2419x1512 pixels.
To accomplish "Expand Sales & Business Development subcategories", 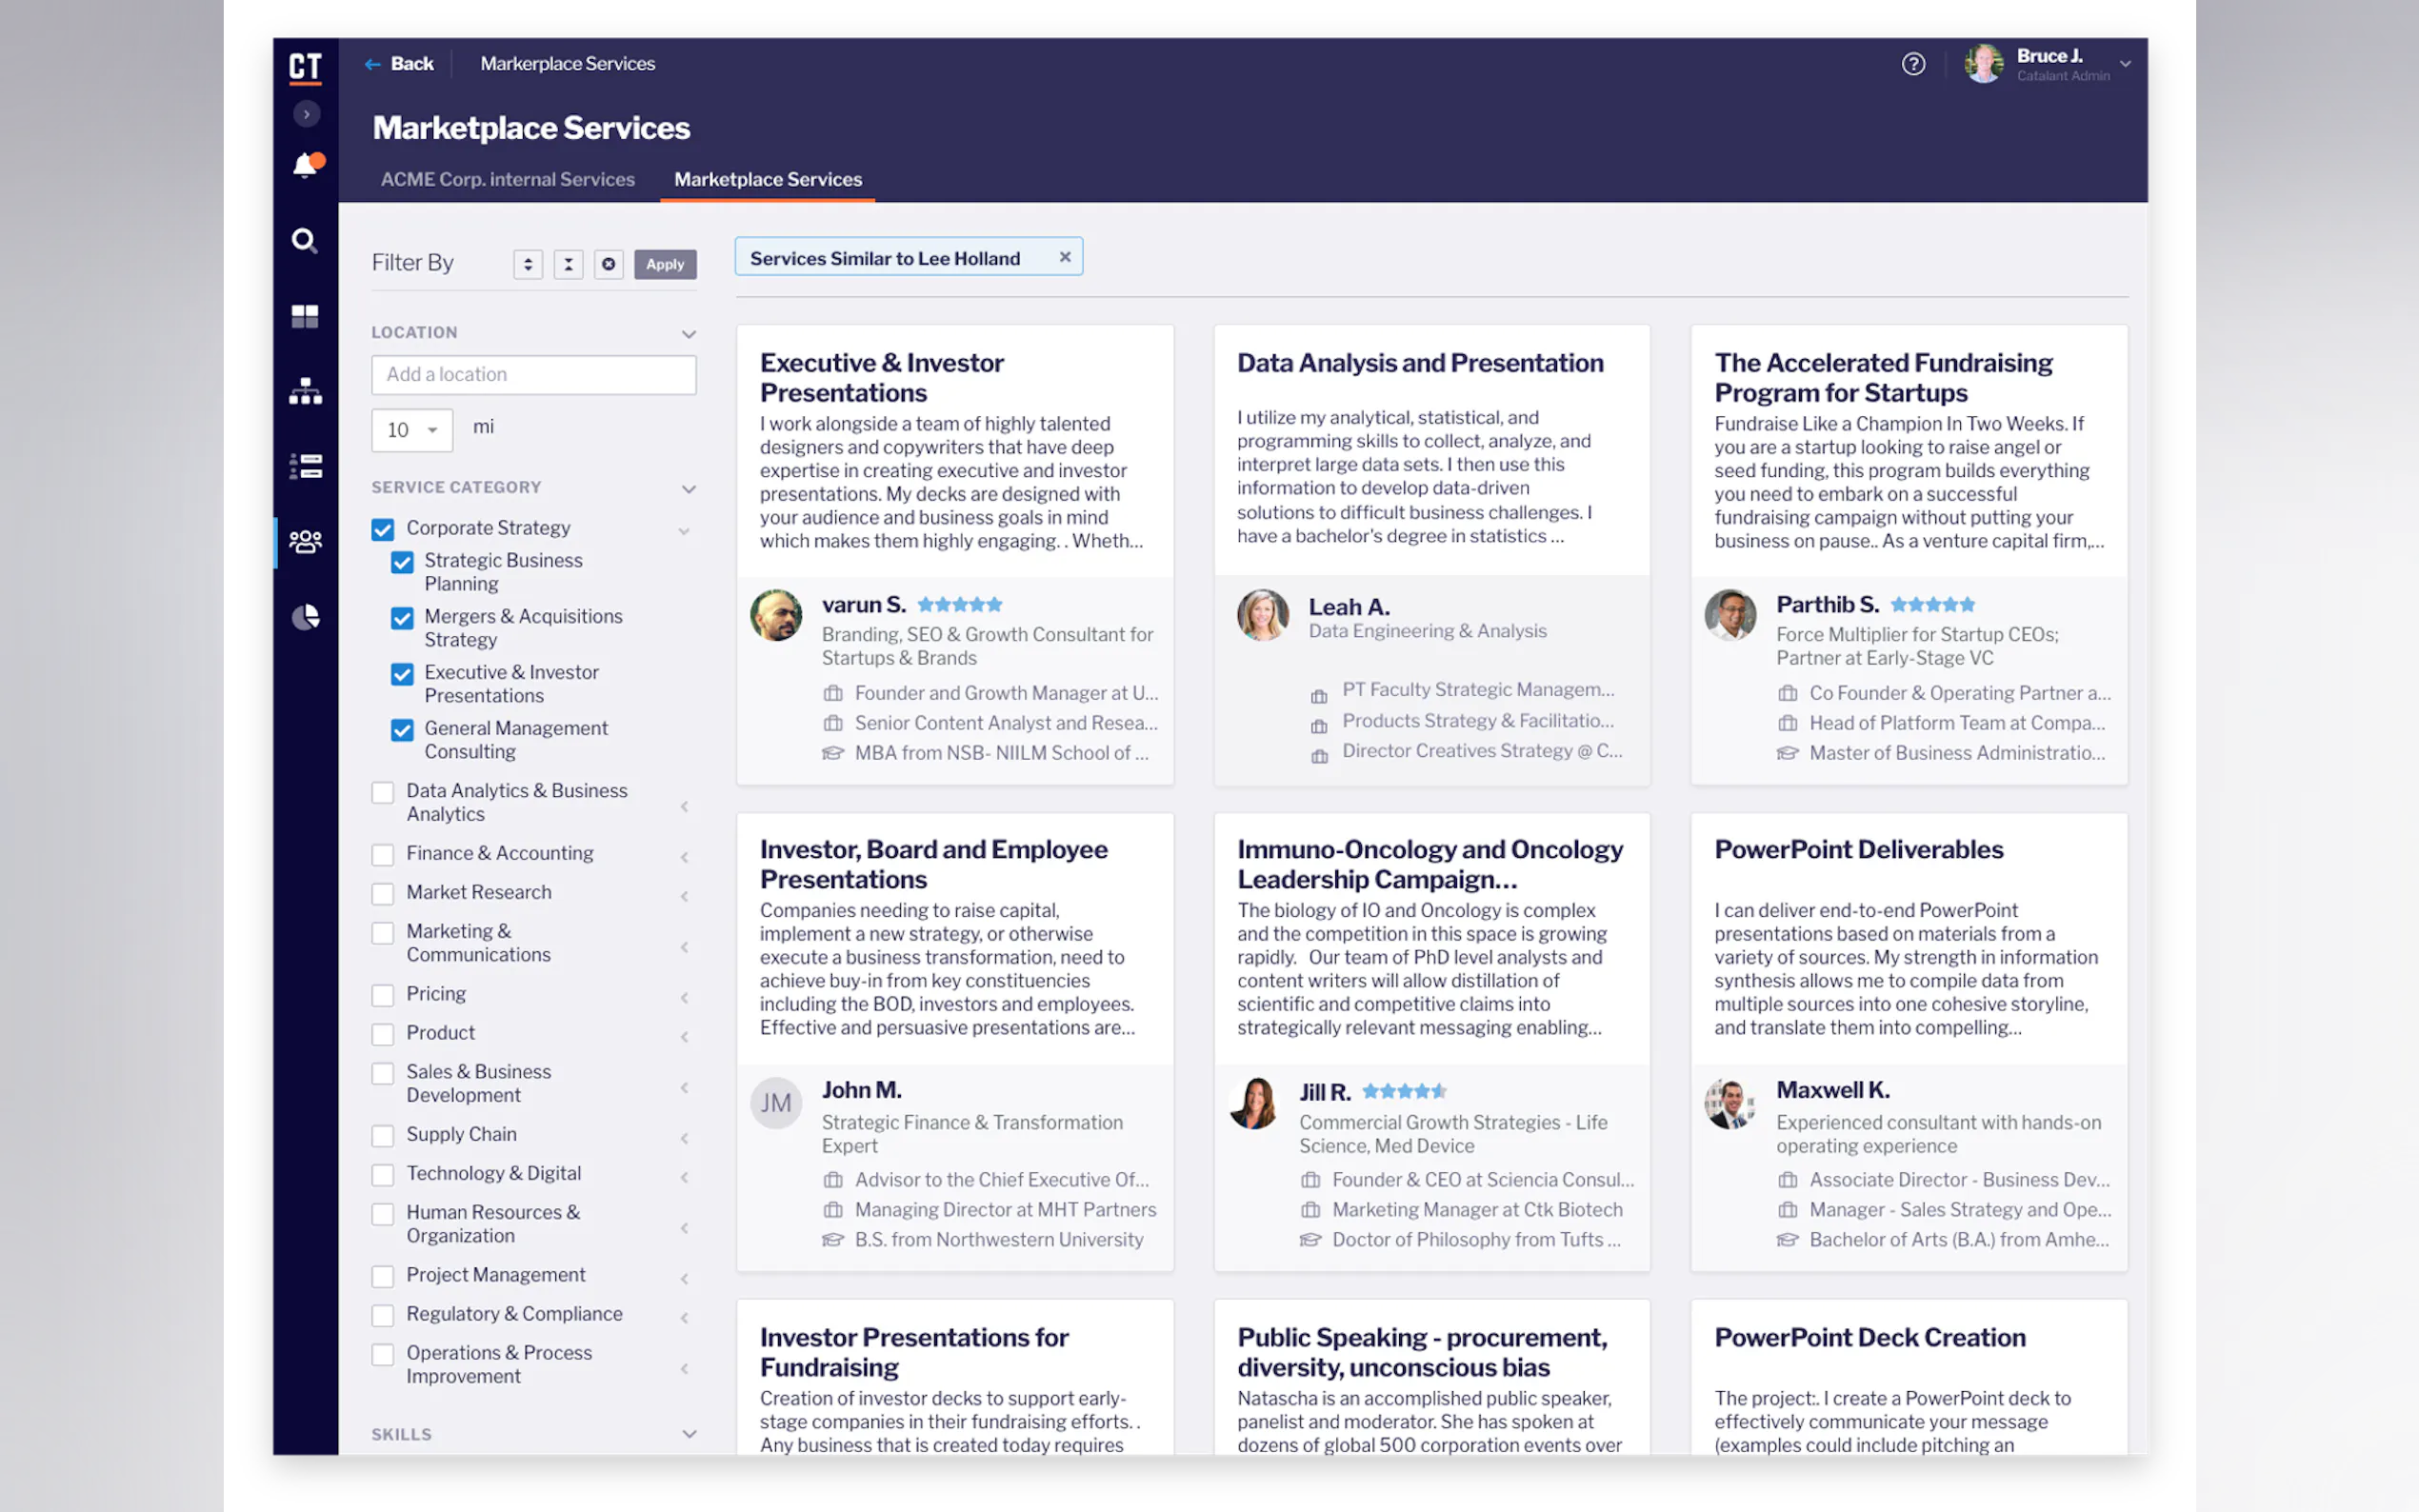I will [684, 1087].
